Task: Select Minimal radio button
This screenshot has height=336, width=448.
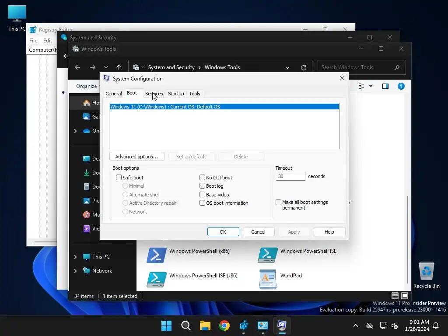Action: coord(125,186)
